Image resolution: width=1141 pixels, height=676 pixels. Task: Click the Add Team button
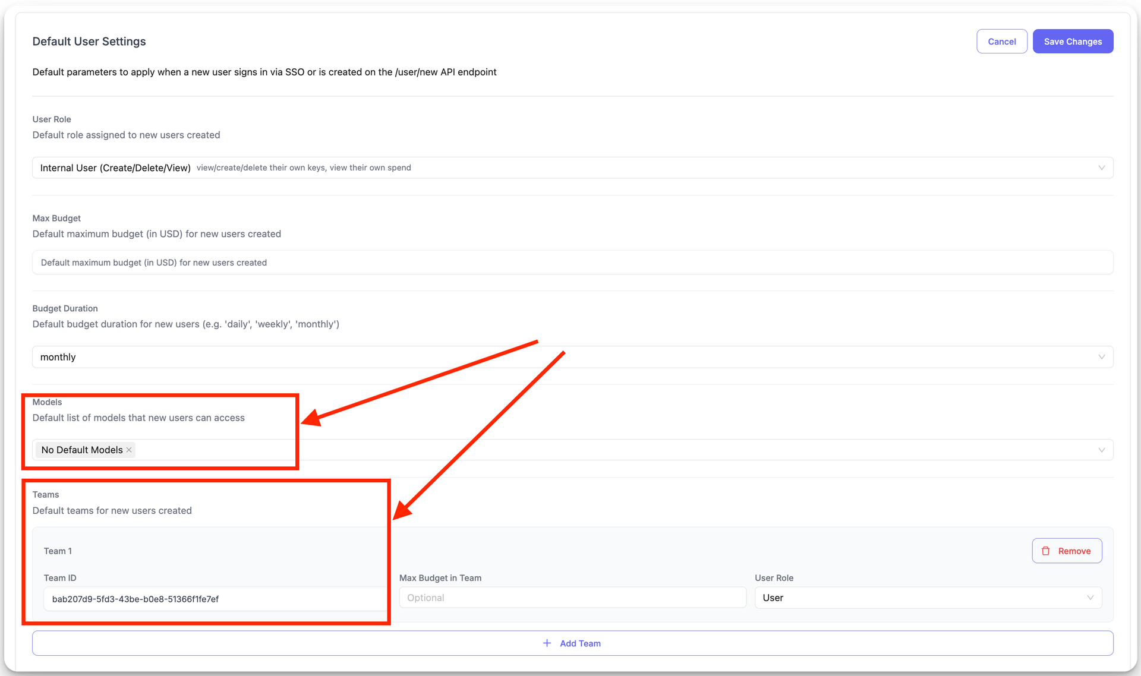coord(571,643)
